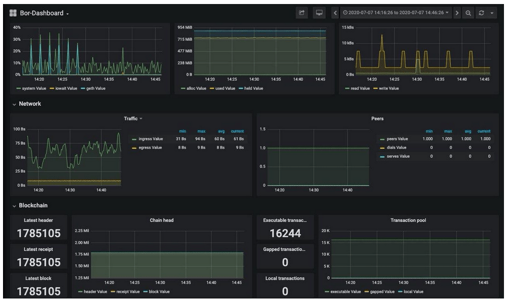Click the Executable transac... panel title
The height and width of the screenshot is (302, 509).
[x=284, y=220]
